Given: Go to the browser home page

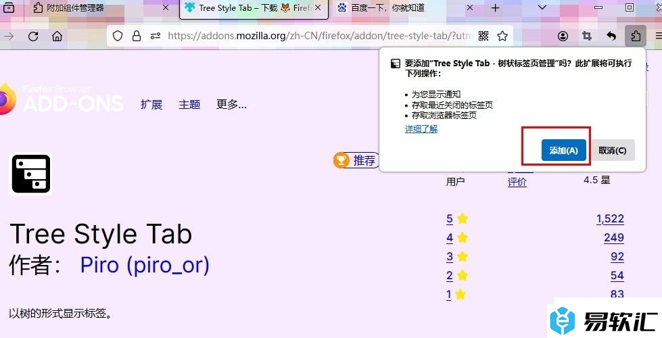Looking at the screenshot, I should pos(57,37).
